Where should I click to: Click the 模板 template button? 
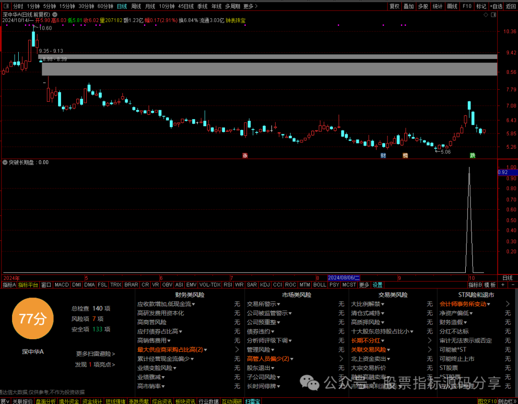[490, 285]
